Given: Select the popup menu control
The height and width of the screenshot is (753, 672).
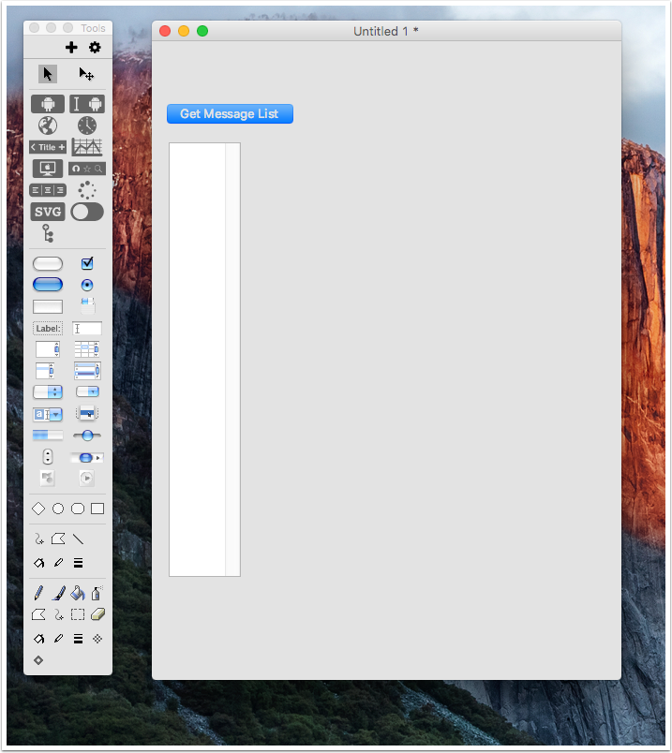Looking at the screenshot, I should 87,413.
